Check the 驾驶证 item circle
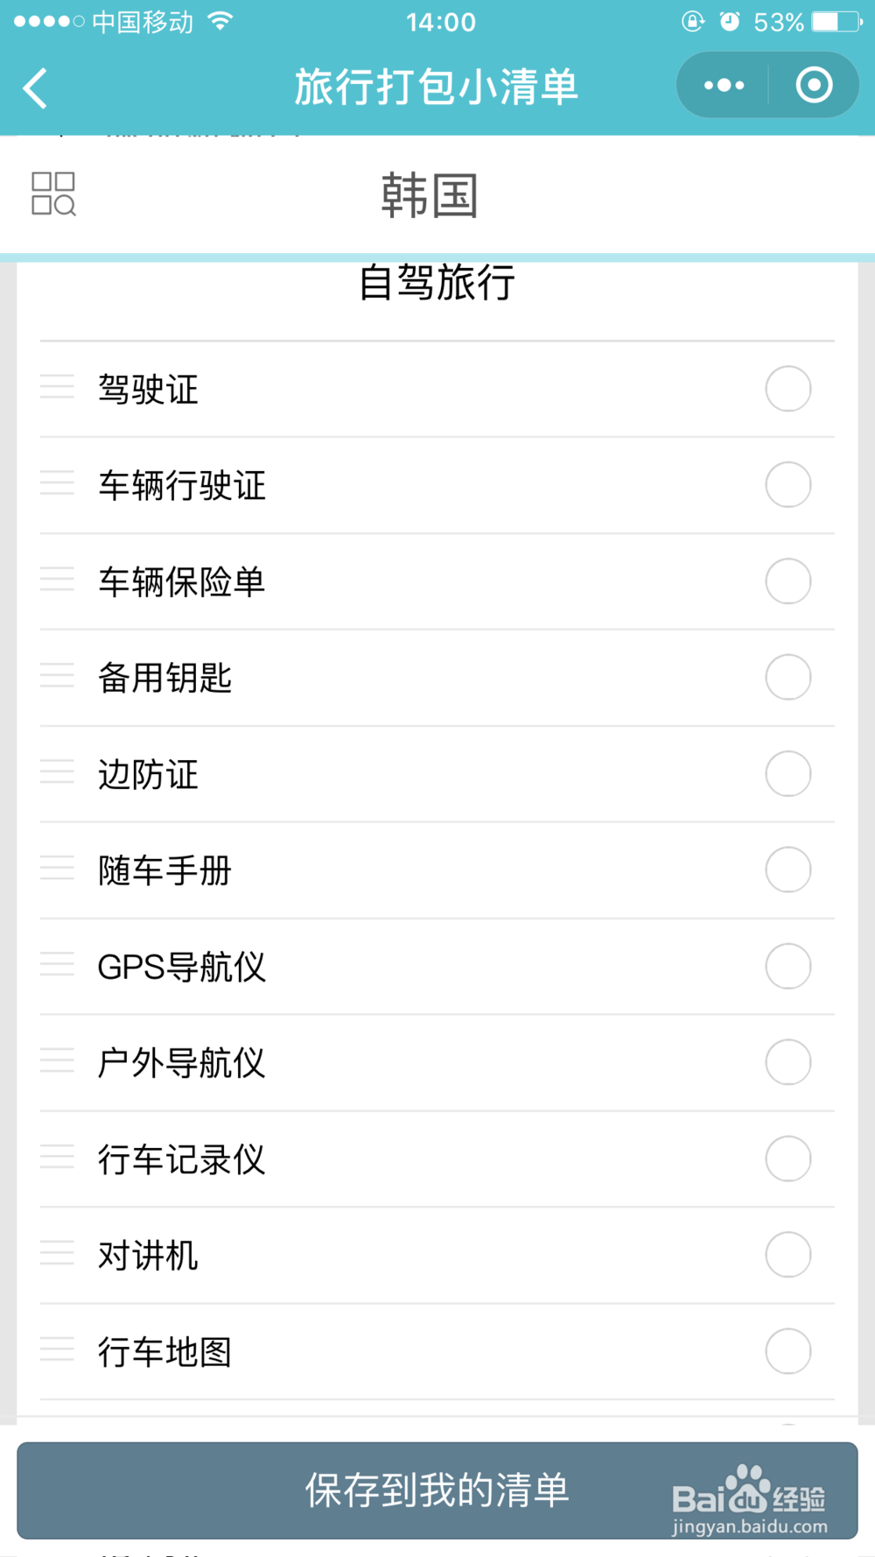The height and width of the screenshot is (1557, 875). coord(787,389)
